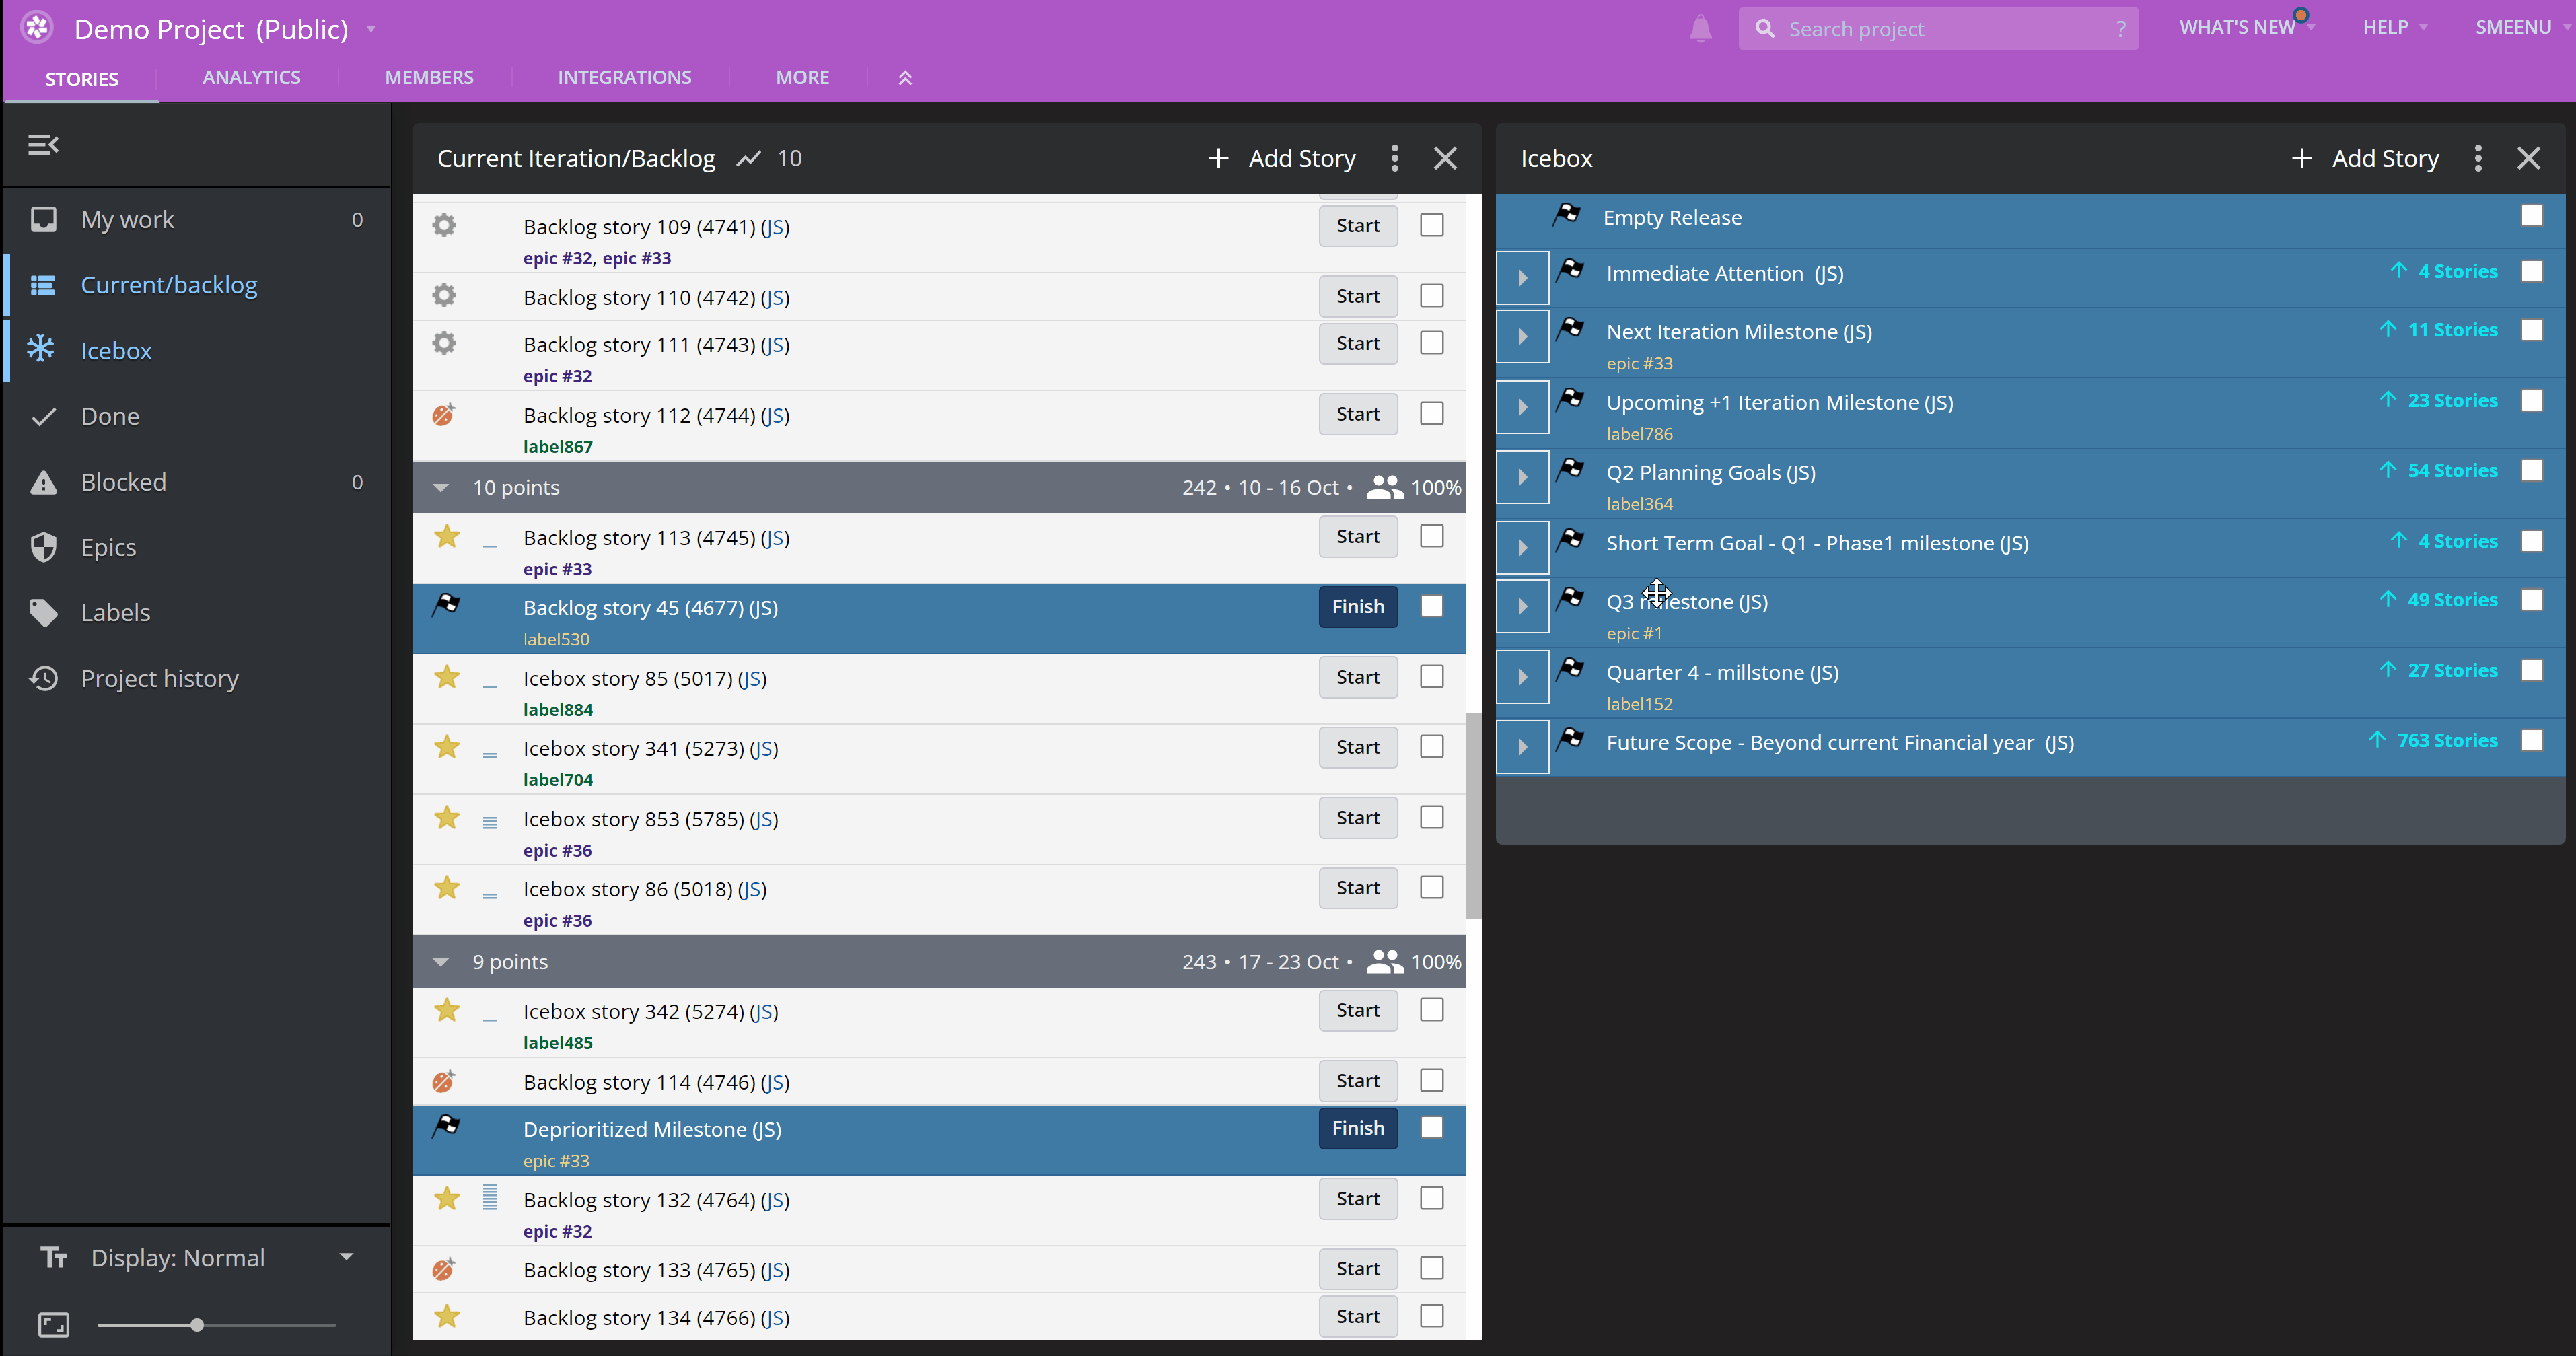Click the header collapse double-chevron icon
This screenshot has width=2576, height=1356.
[x=905, y=78]
